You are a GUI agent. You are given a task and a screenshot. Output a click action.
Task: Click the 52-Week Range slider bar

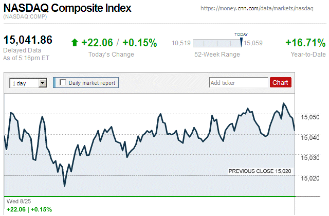tap(218, 43)
